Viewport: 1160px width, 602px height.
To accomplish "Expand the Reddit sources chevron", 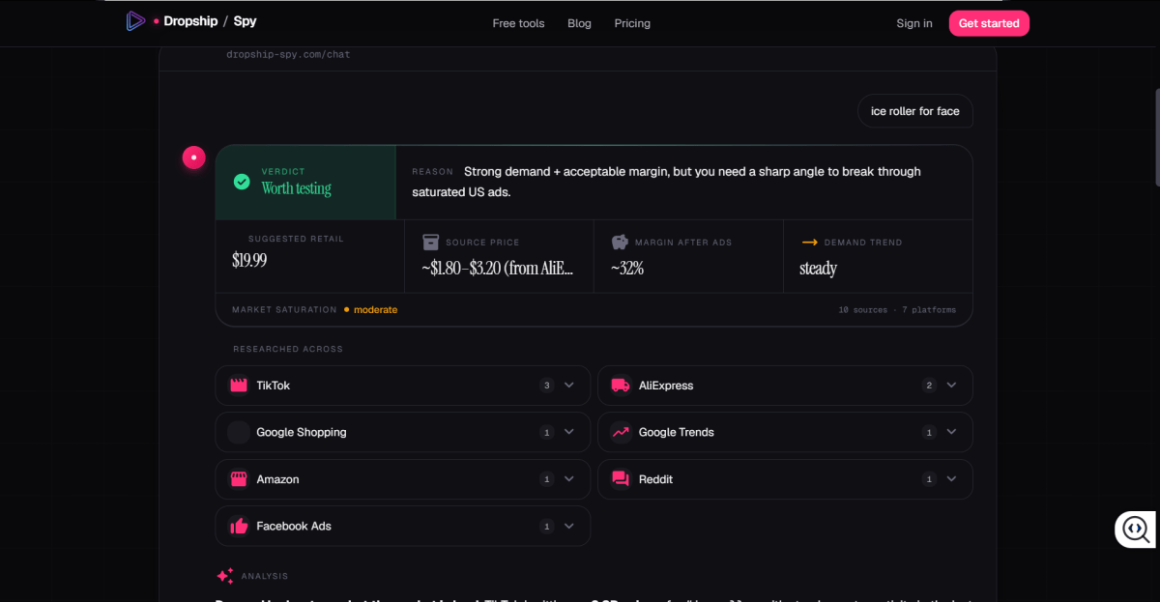I will pos(952,479).
